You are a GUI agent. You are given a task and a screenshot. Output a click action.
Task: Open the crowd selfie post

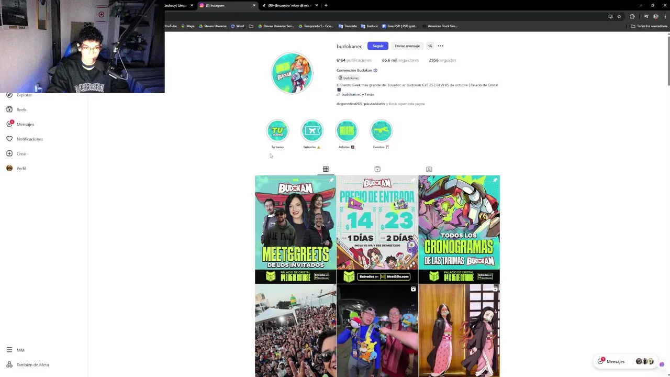295,331
